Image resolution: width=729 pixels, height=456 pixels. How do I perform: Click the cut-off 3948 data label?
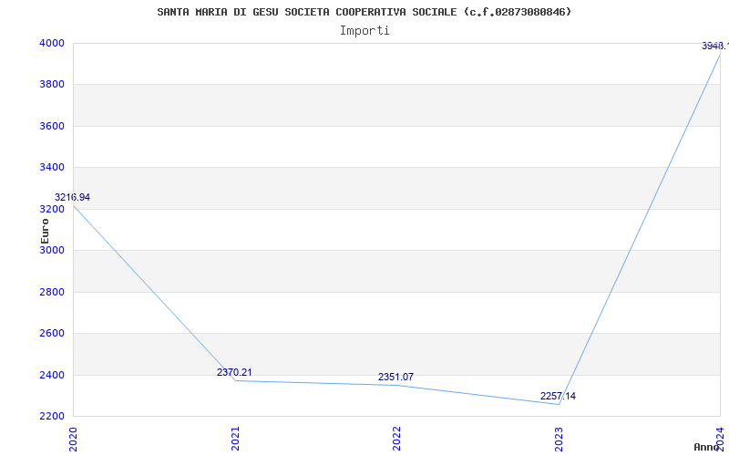tap(715, 46)
